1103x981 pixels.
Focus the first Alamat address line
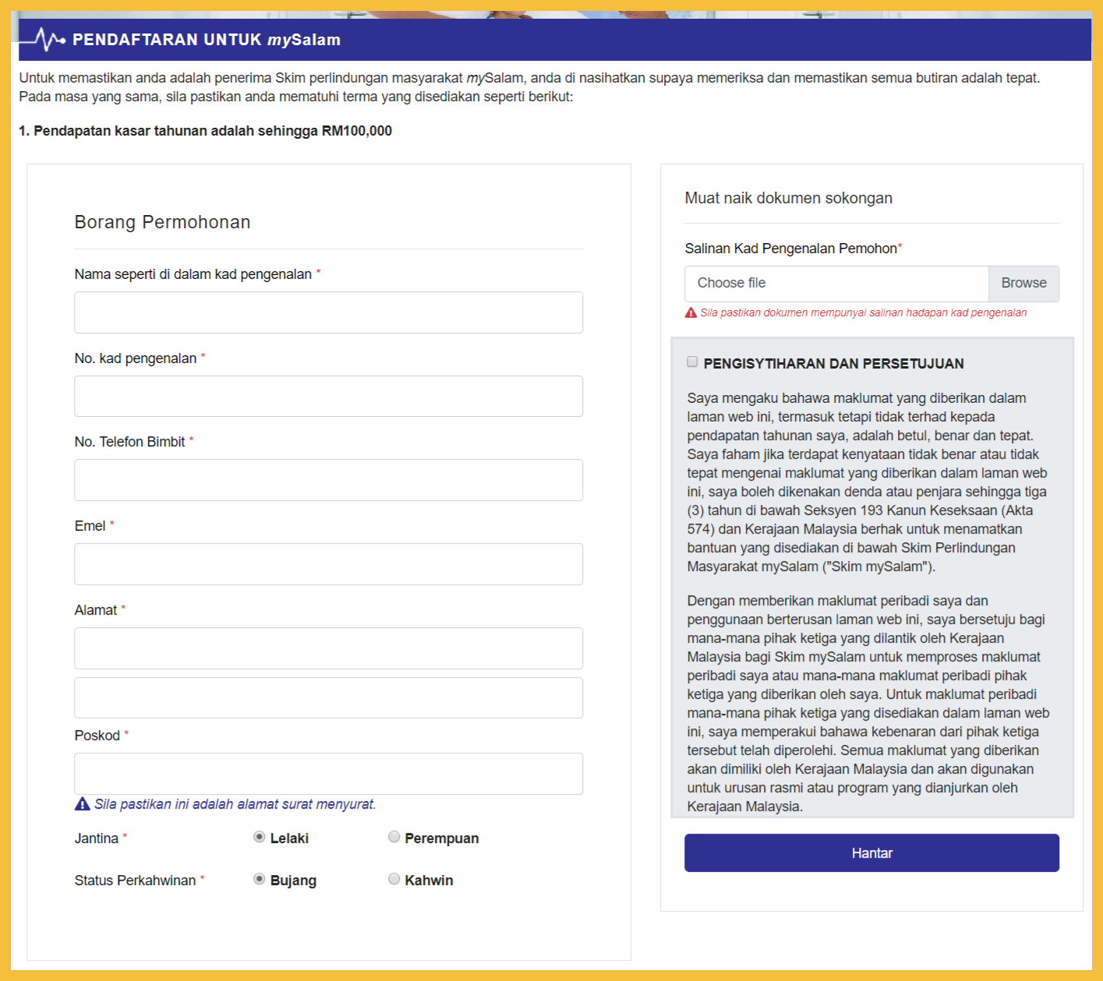click(328, 648)
